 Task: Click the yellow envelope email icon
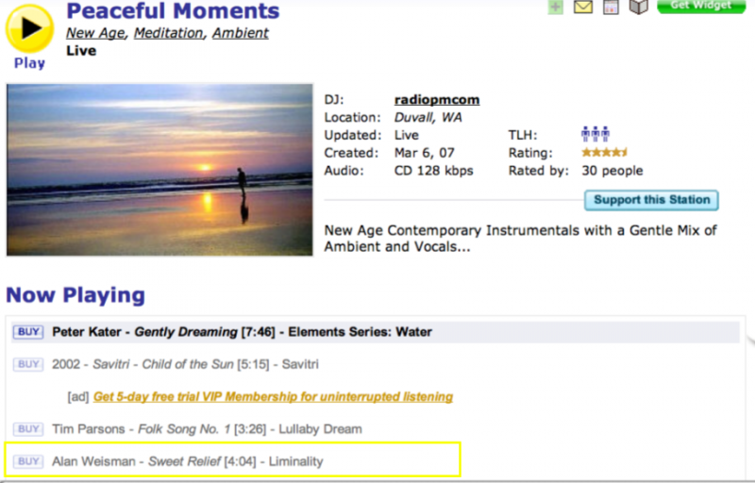tap(583, 7)
